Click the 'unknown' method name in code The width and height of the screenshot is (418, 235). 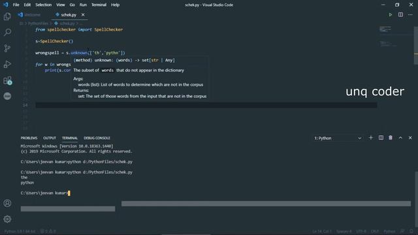[x=79, y=53]
